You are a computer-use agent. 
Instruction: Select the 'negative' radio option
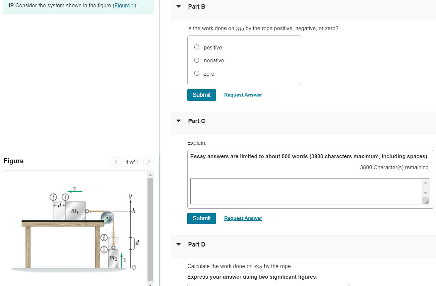(x=197, y=60)
